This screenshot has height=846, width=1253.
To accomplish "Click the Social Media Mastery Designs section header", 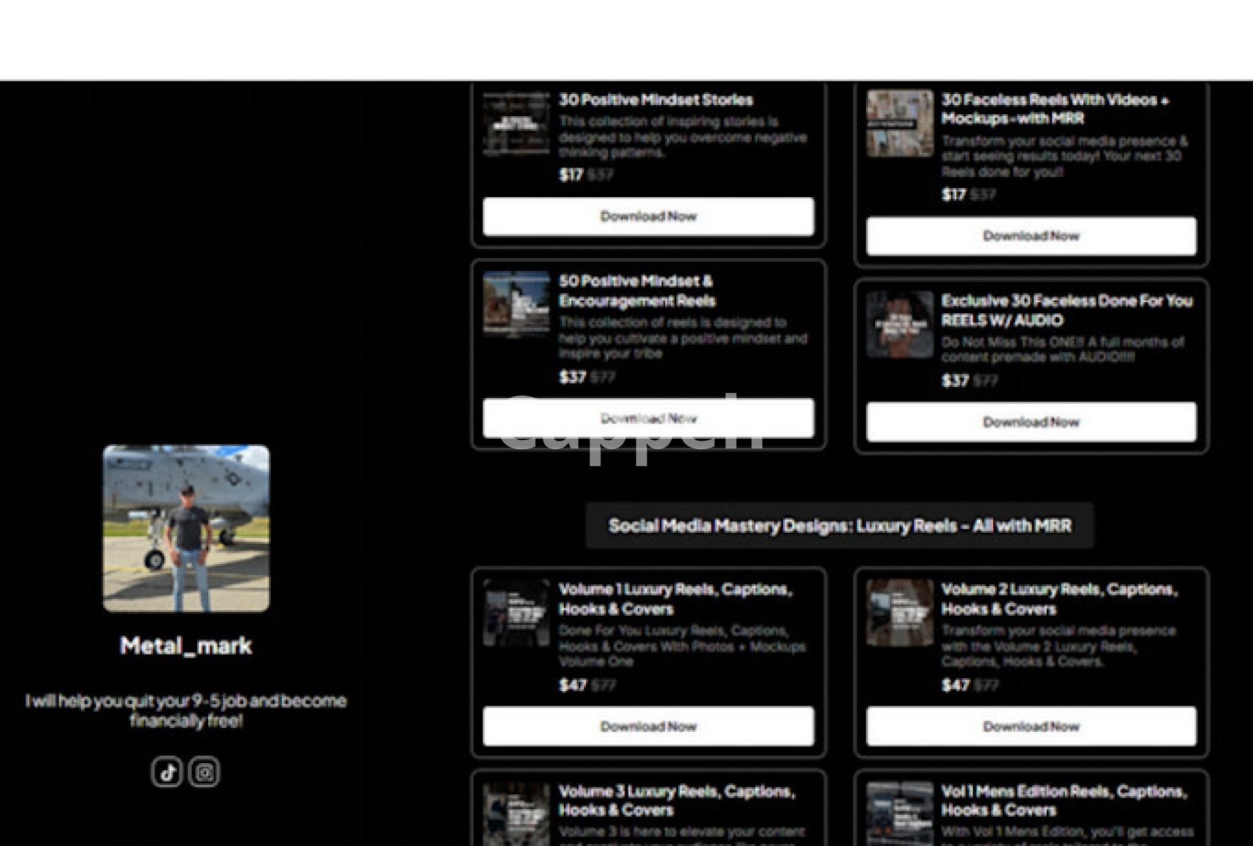I will 839,525.
